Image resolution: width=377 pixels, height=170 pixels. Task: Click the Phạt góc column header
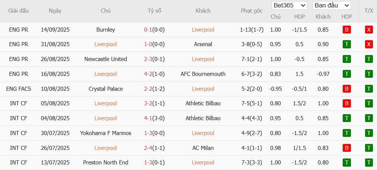252,11
